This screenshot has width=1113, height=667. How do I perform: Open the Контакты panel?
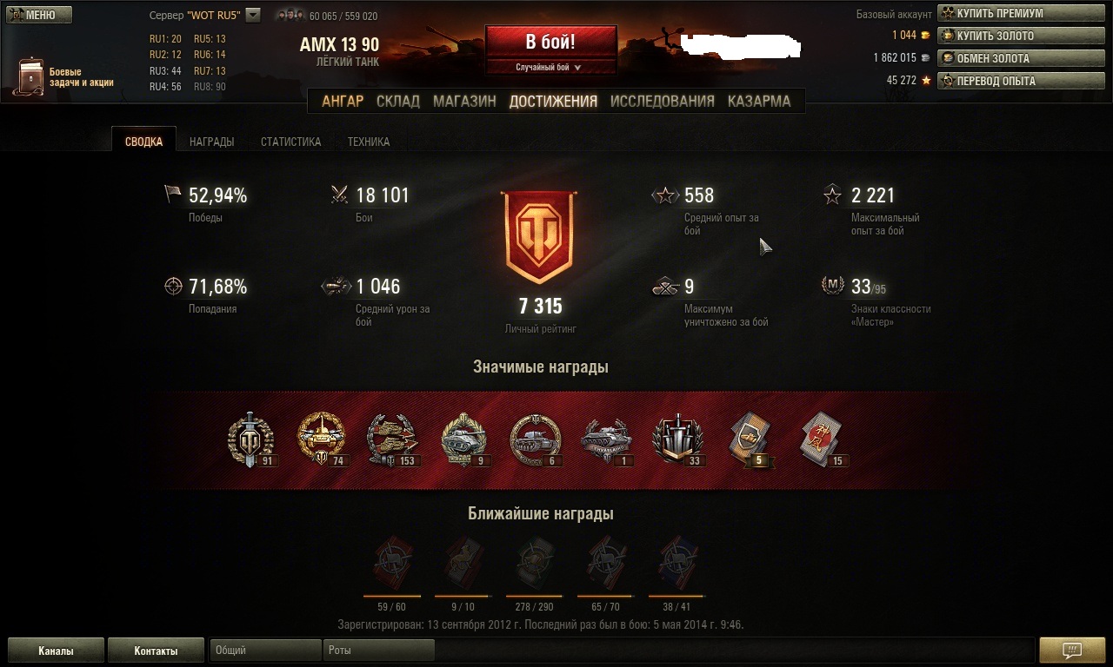point(156,650)
